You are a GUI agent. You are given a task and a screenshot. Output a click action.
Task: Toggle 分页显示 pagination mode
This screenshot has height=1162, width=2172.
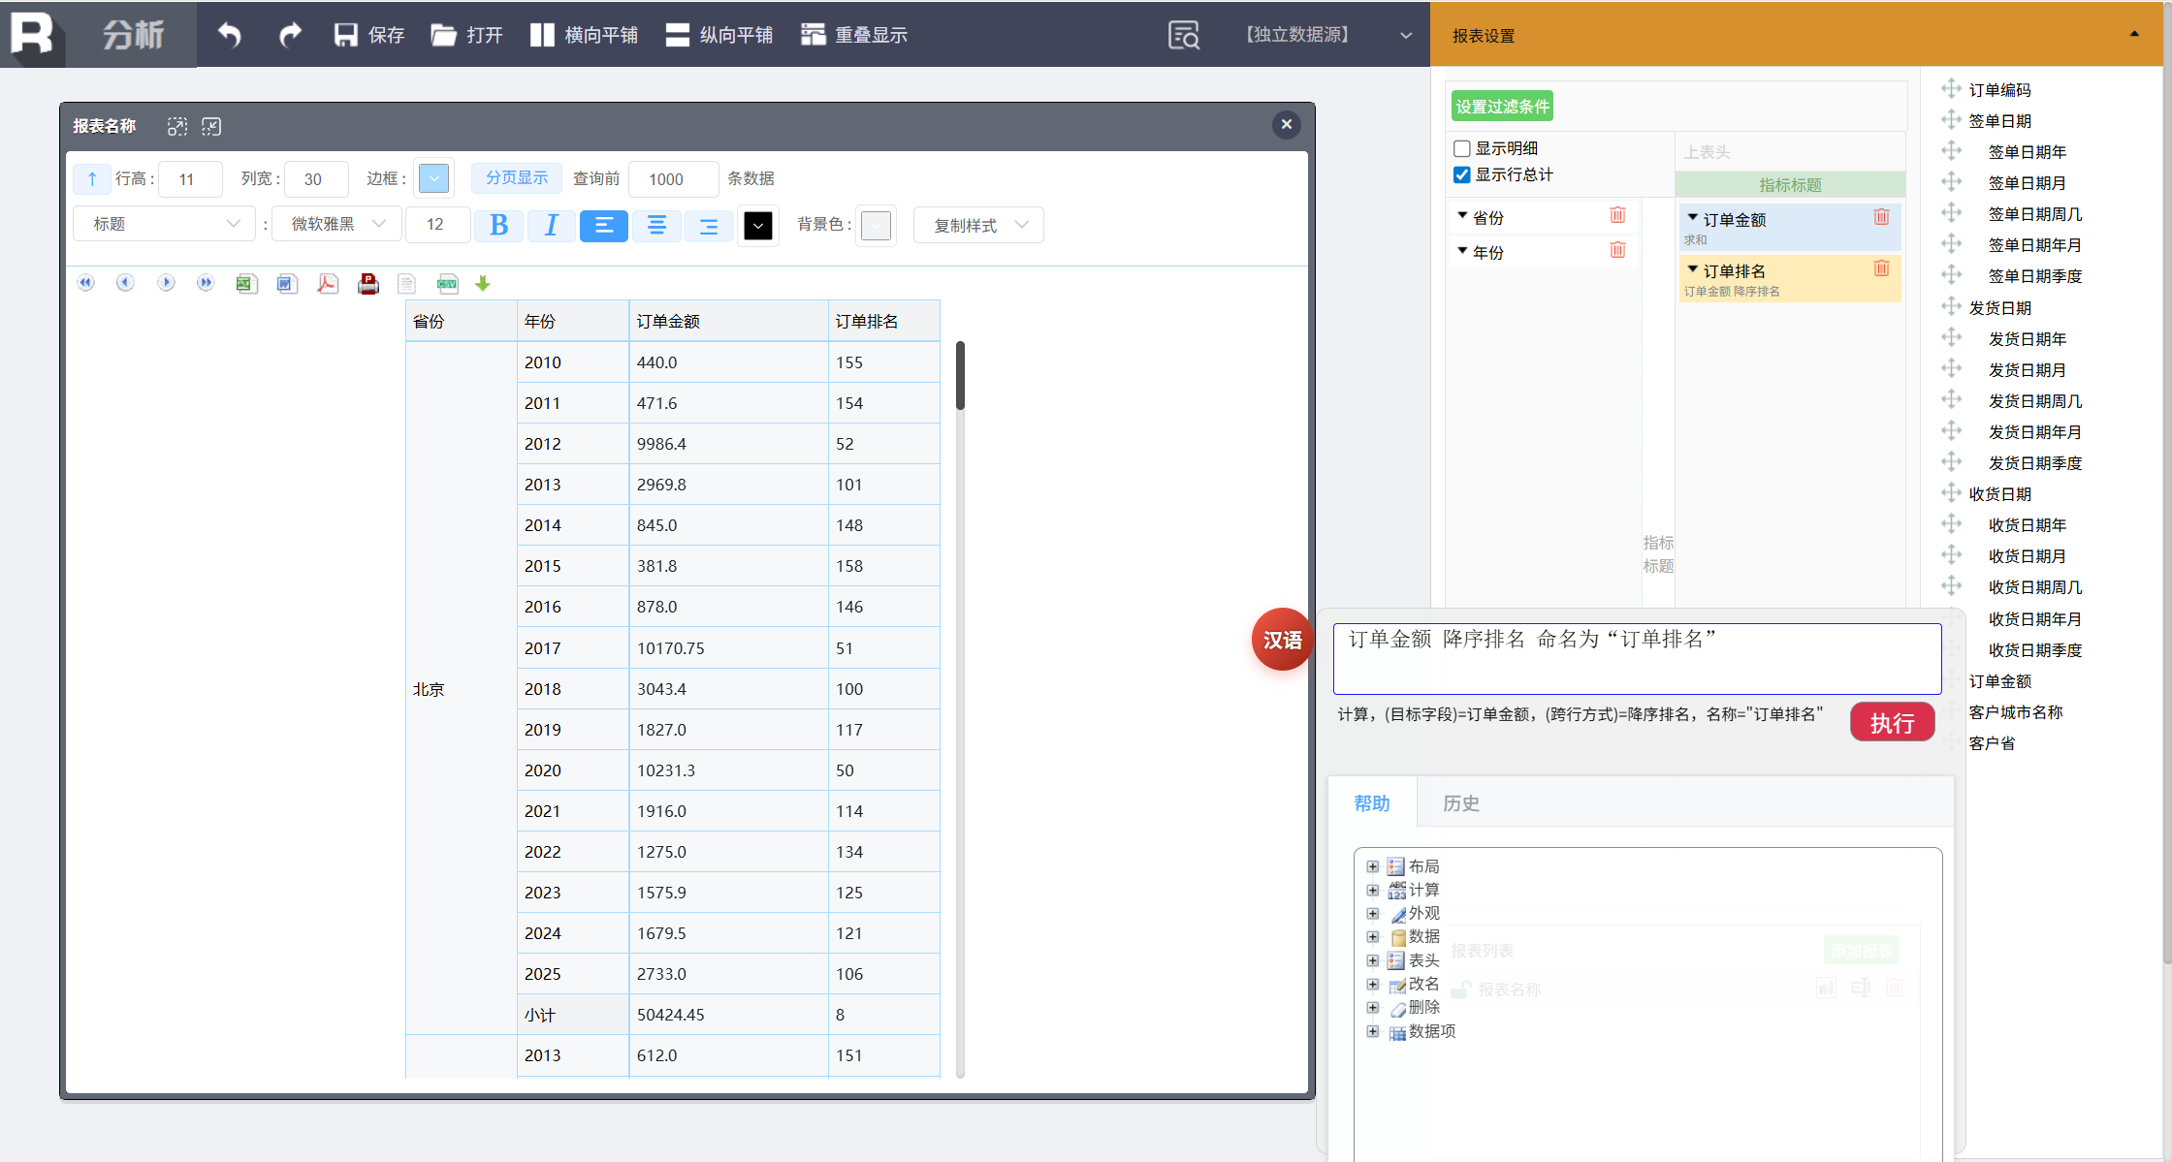click(x=517, y=177)
